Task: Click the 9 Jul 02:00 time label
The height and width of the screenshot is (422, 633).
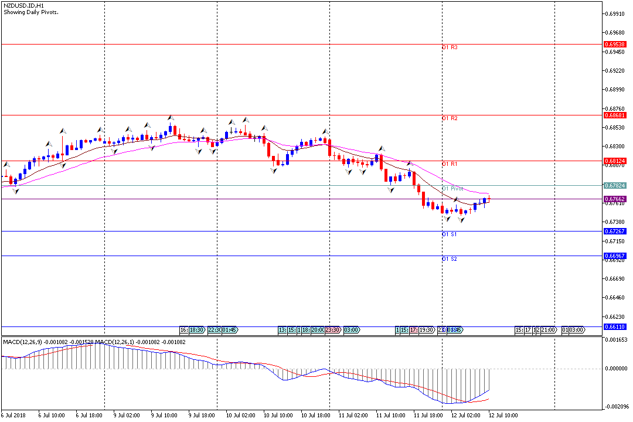Action: (x=127, y=415)
